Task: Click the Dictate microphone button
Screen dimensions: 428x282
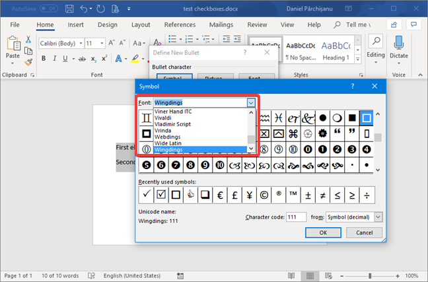Action: tap(398, 50)
